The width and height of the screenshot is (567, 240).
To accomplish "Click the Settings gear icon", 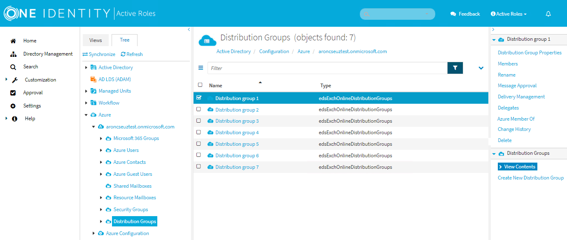I will click(13, 106).
